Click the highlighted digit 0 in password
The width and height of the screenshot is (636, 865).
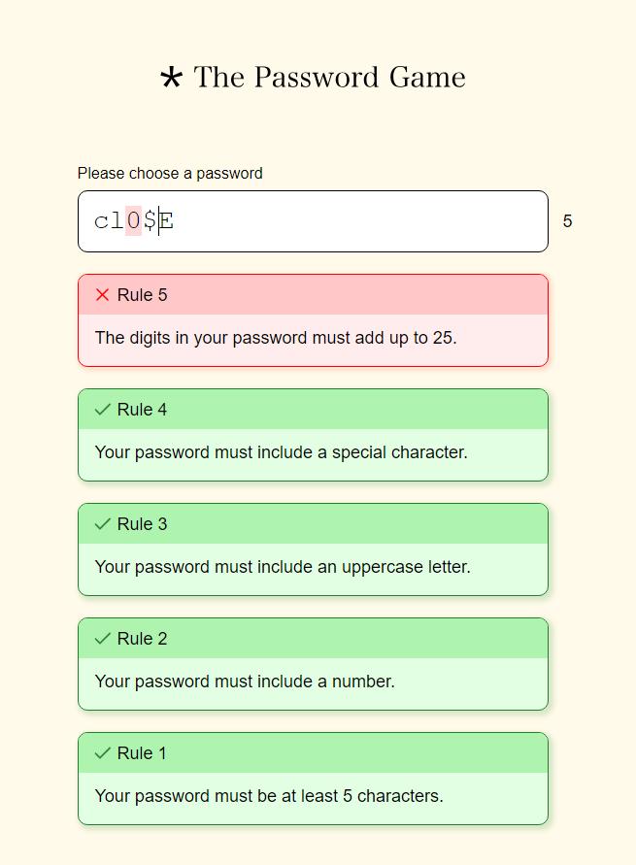[x=133, y=221]
